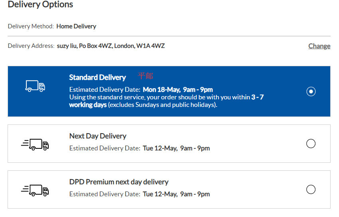Select the Standard Delivery radio button

pyautogui.click(x=311, y=91)
